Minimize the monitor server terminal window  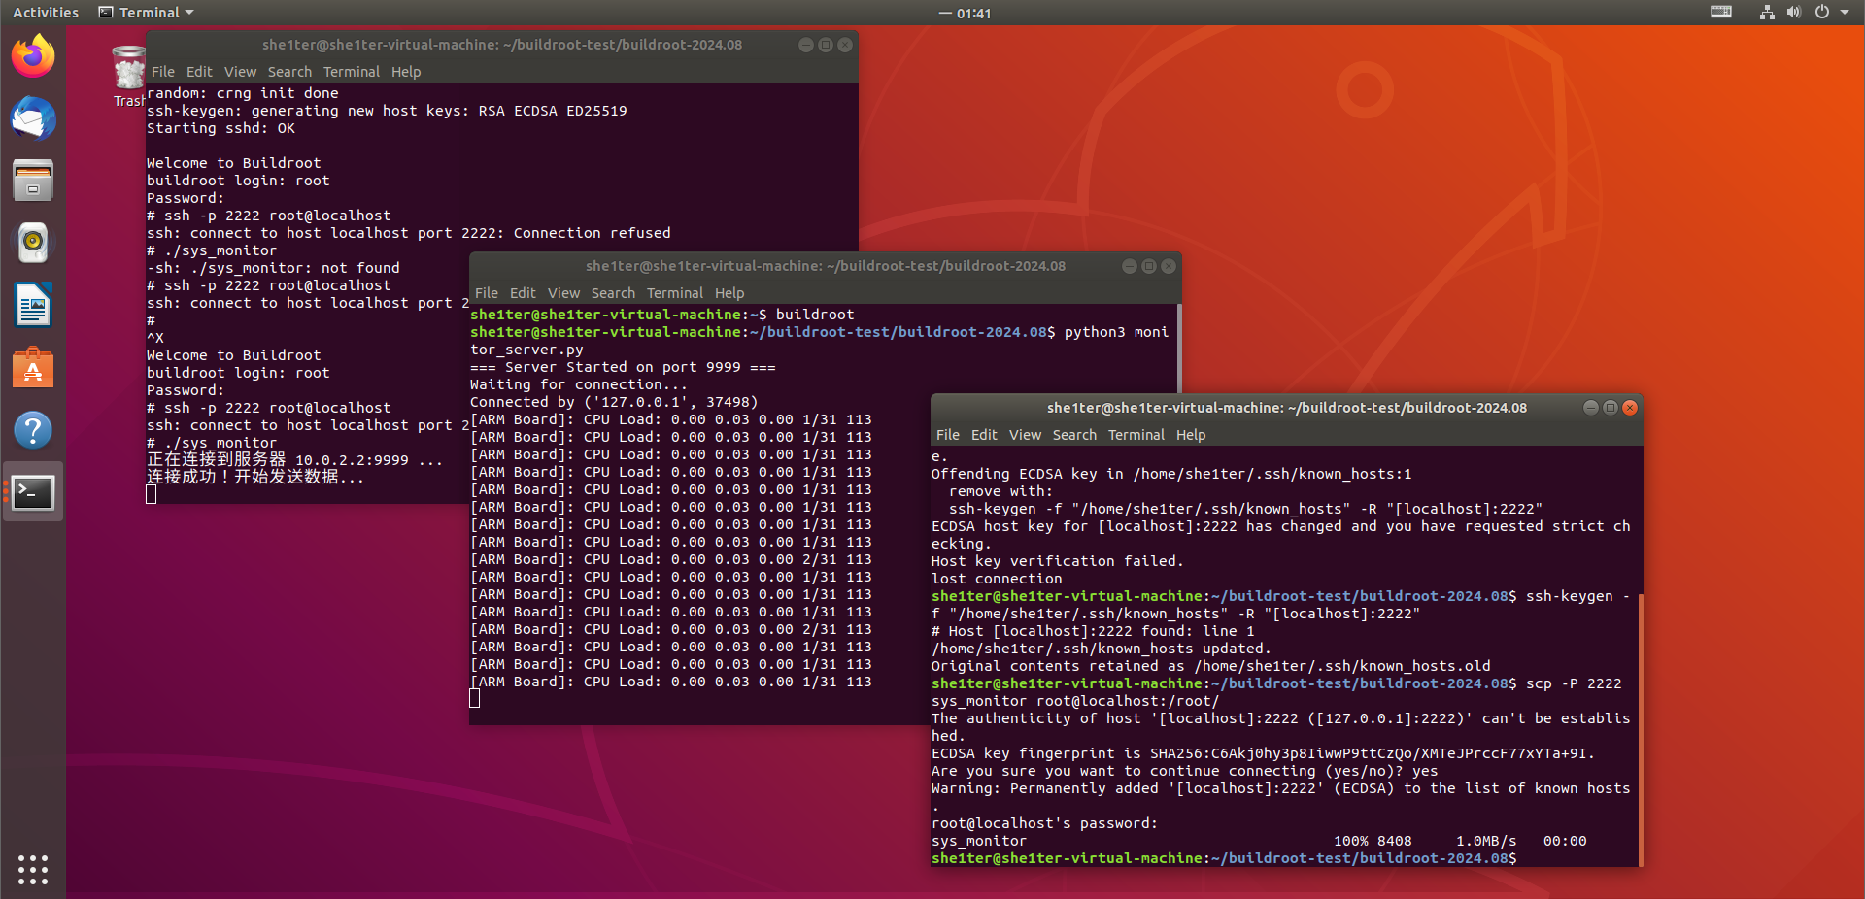coord(1129,266)
